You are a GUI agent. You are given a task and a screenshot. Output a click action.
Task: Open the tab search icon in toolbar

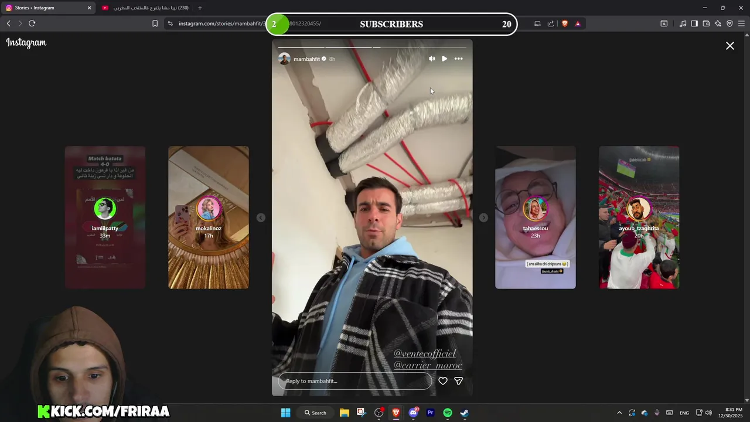664,23
